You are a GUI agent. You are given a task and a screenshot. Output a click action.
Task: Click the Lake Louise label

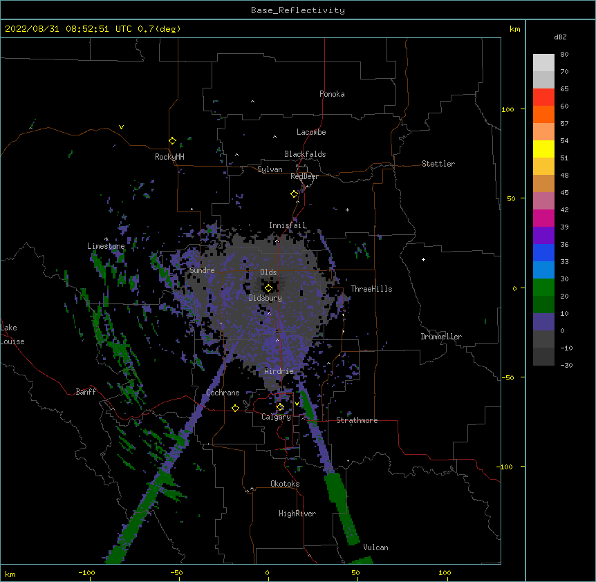coord(12,335)
